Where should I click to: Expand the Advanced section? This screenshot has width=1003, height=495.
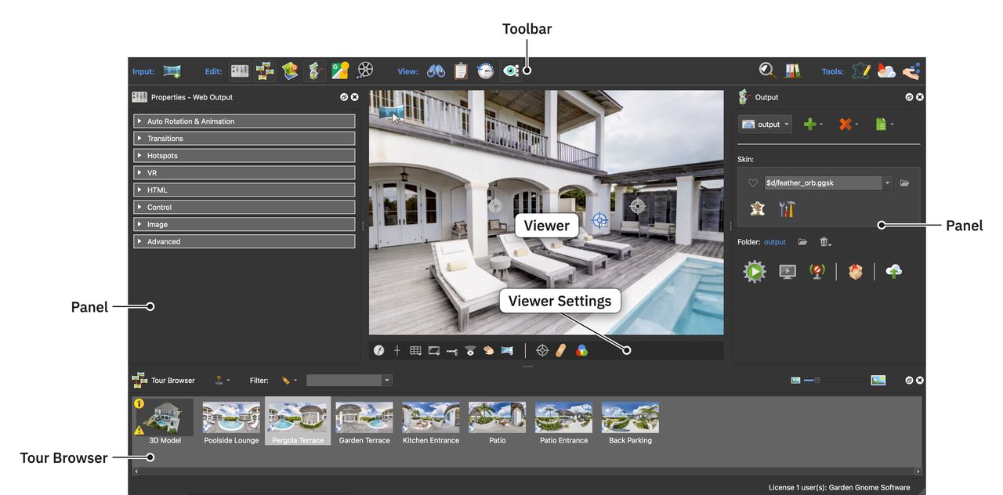[244, 242]
